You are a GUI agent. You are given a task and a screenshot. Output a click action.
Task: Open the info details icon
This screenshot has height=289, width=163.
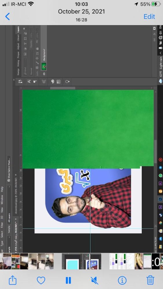click(x=122, y=280)
